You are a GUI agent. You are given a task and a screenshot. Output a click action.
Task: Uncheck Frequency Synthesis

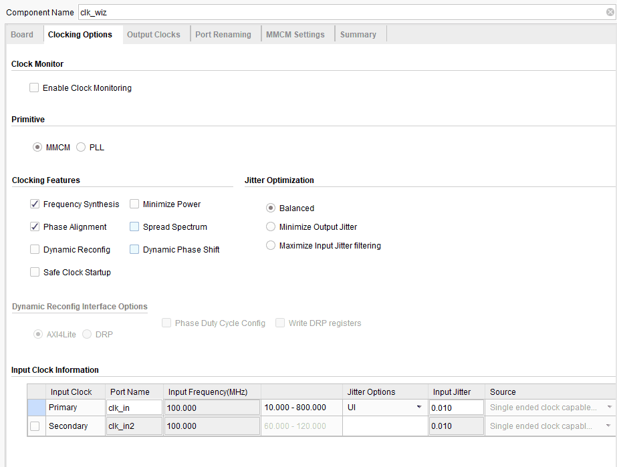tap(35, 204)
